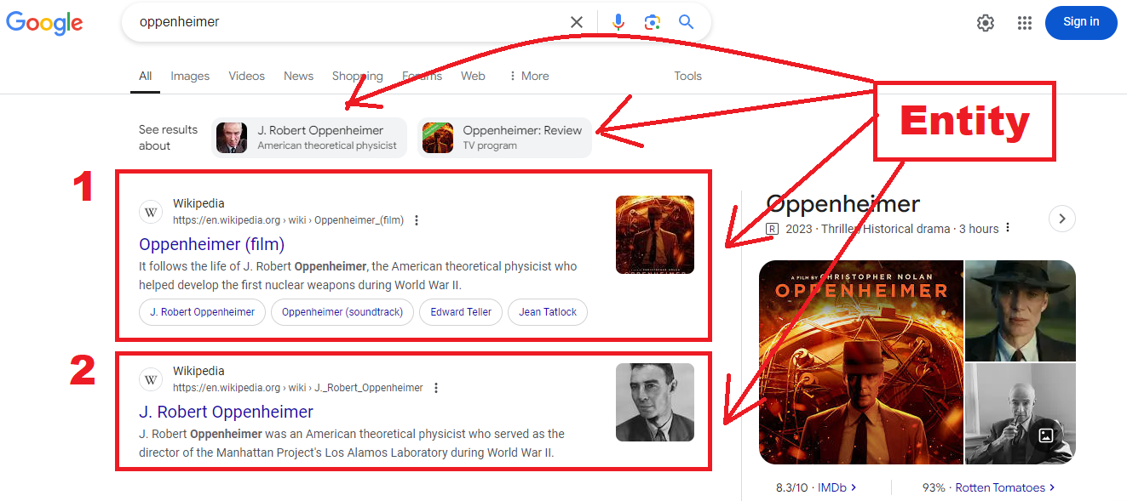Select the Oppenheimer: Review TV program chip

pos(504,138)
